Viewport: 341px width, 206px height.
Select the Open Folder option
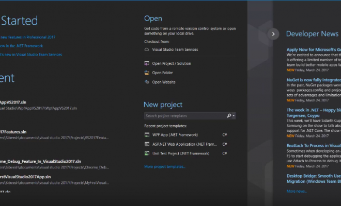click(x=162, y=73)
